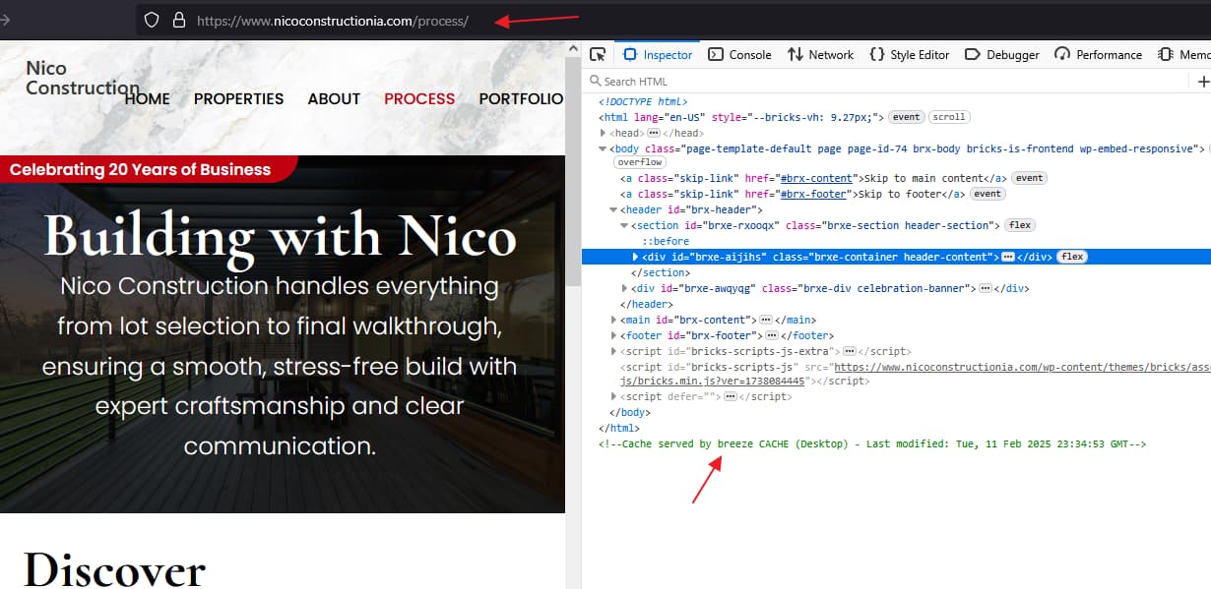
Task: Toggle event badge on Skip to main content link
Action: (x=1029, y=178)
